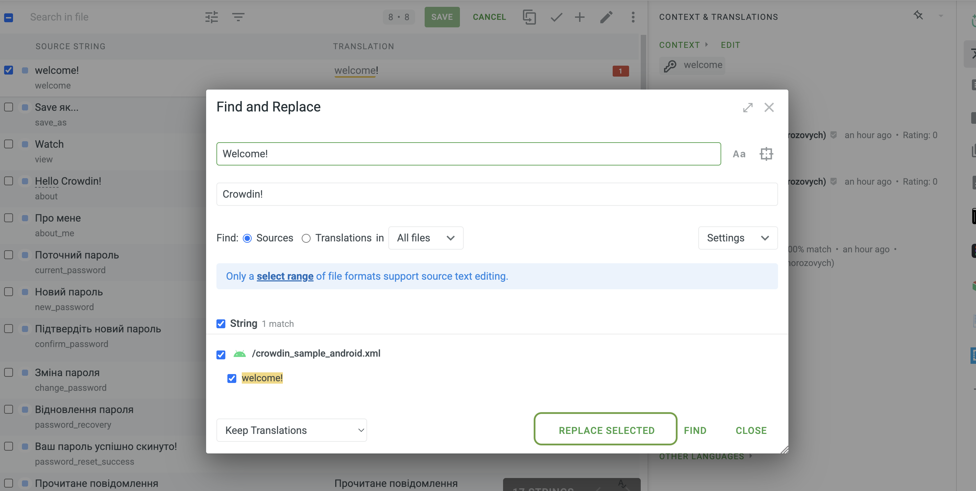Toggle the String matches checkbox
976x491 pixels.
click(221, 324)
